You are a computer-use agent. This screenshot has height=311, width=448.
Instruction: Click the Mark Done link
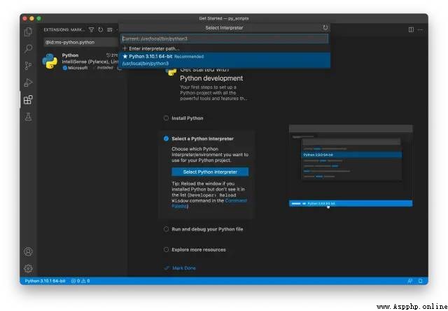[x=184, y=268]
